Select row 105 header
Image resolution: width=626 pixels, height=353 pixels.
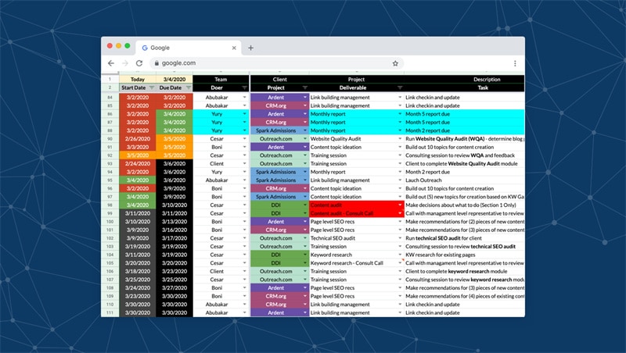[110, 263]
